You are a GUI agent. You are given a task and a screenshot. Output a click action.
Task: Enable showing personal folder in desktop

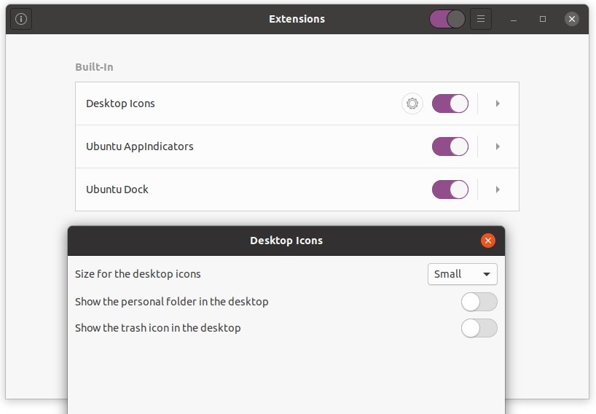(479, 302)
